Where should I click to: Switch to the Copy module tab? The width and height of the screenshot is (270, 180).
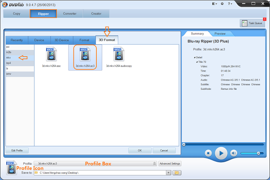click(17, 14)
